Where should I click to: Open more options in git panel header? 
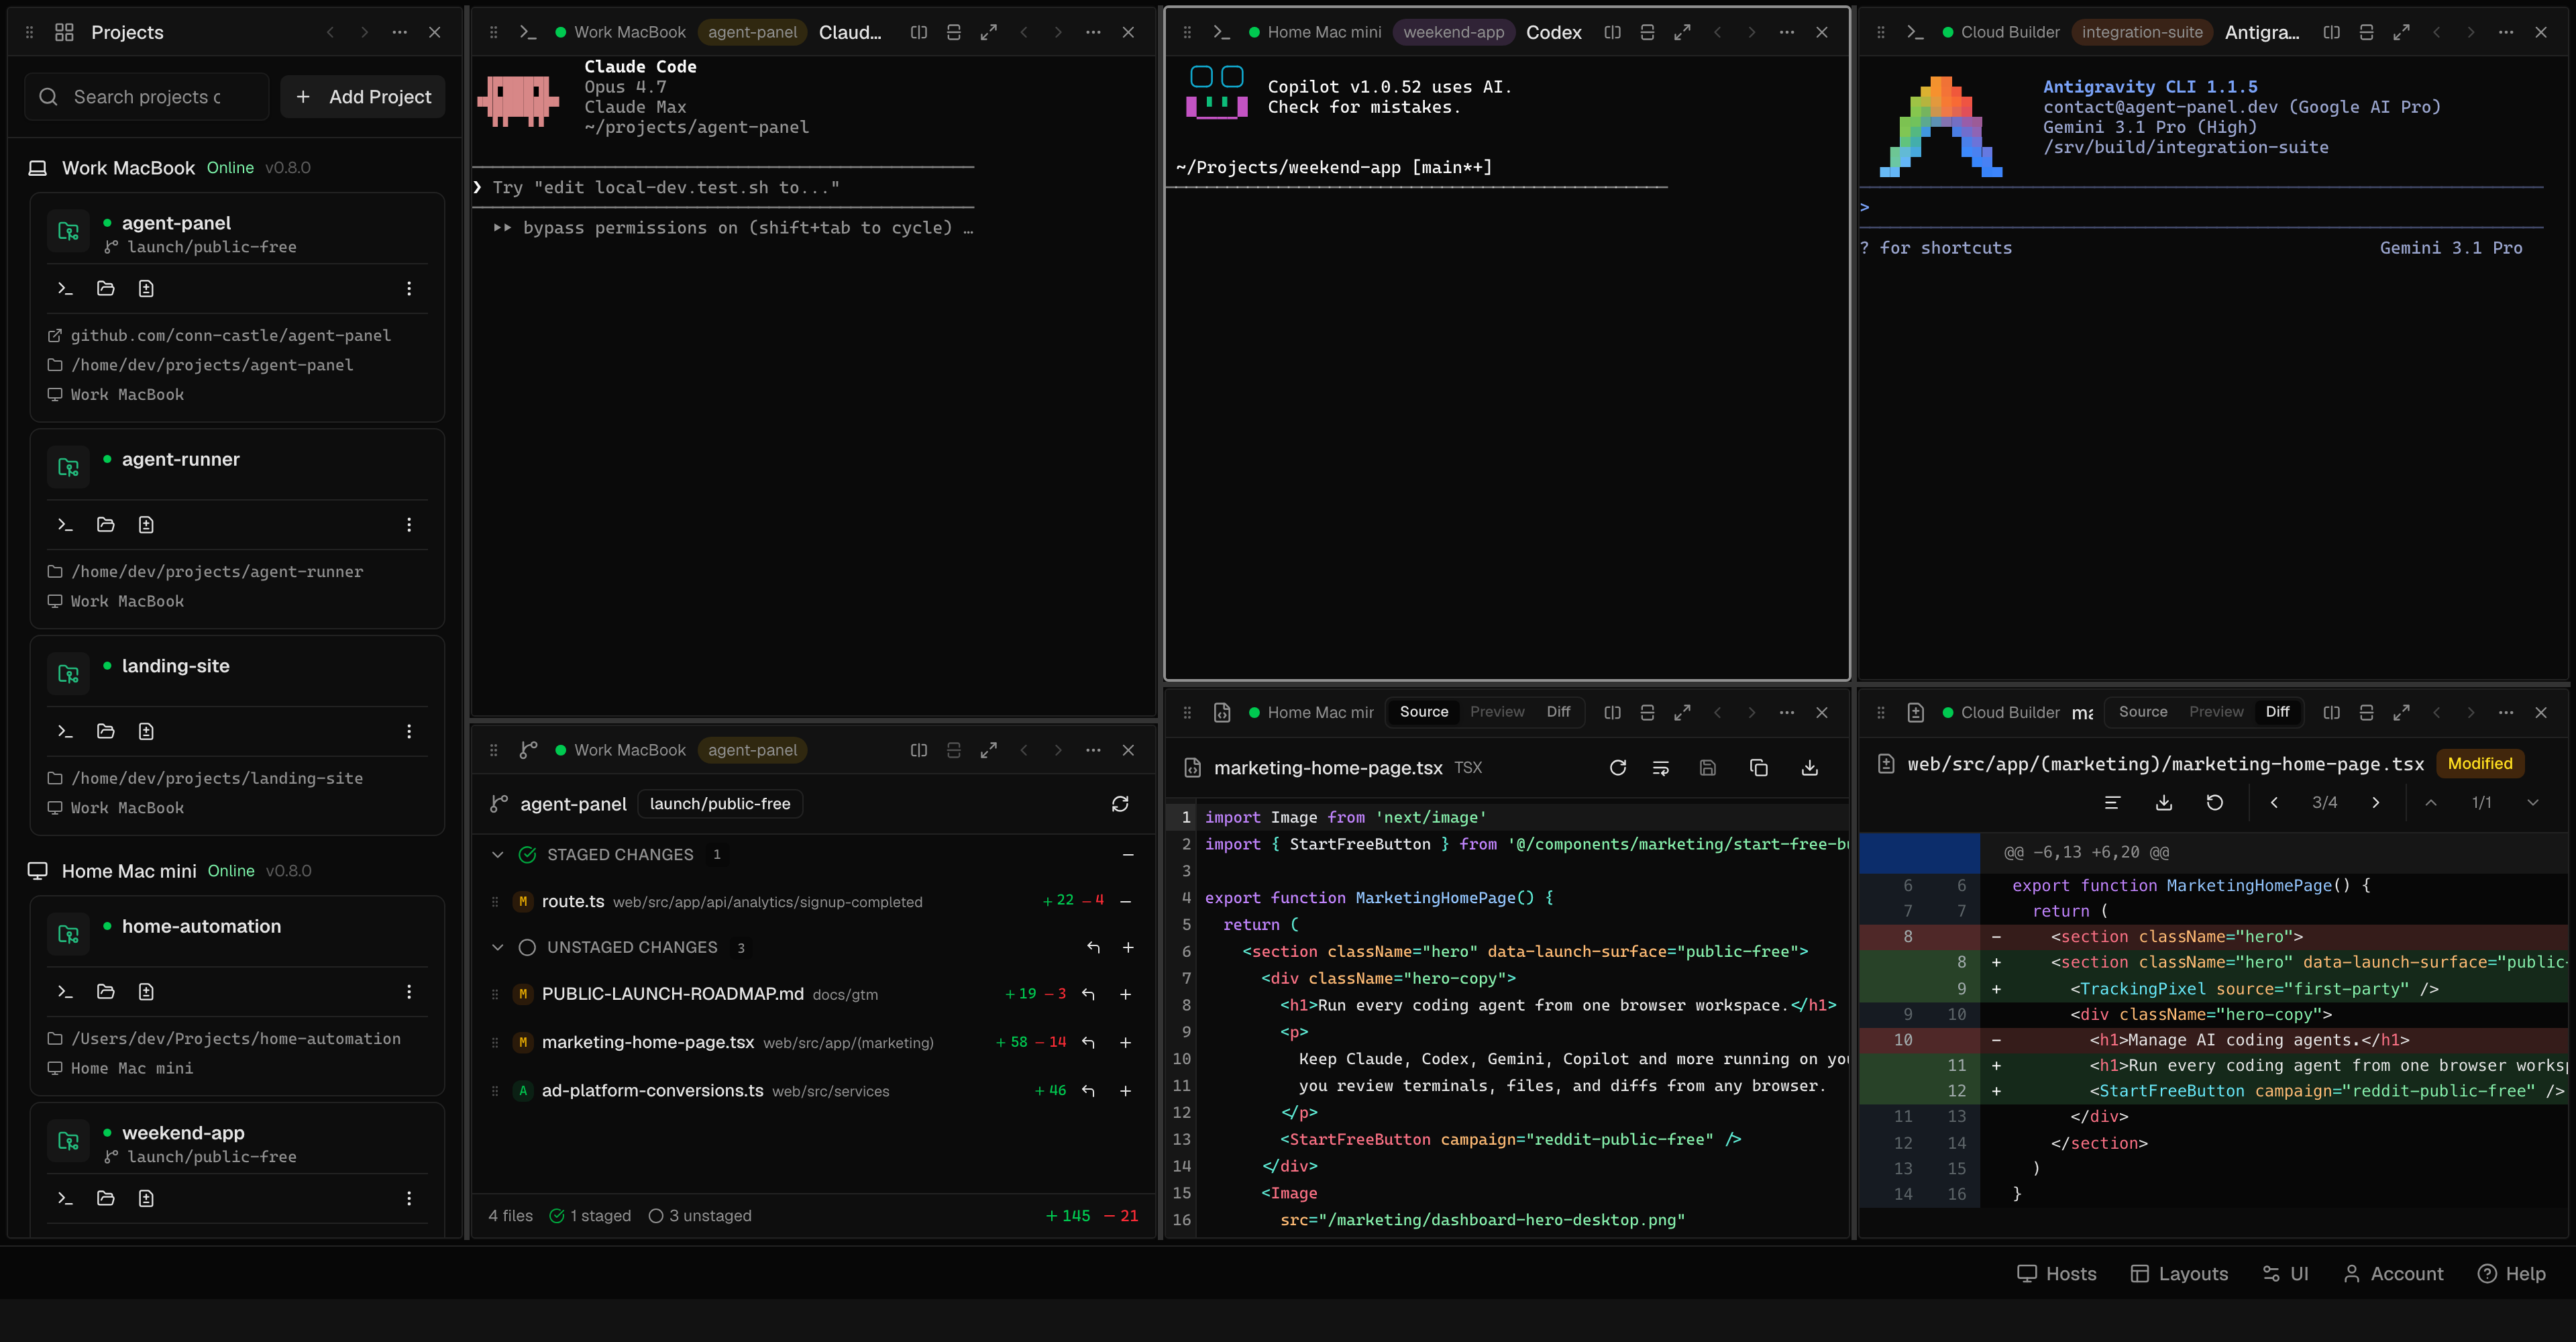pos(1093,750)
